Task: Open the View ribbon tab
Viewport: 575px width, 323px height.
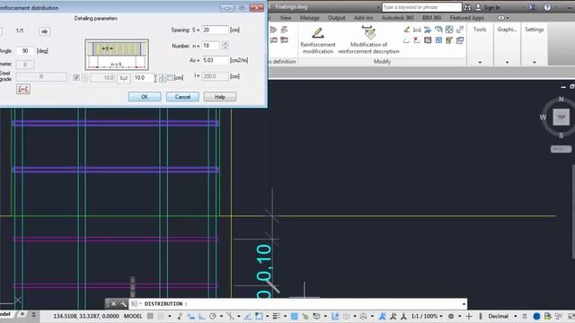Action: (286, 18)
